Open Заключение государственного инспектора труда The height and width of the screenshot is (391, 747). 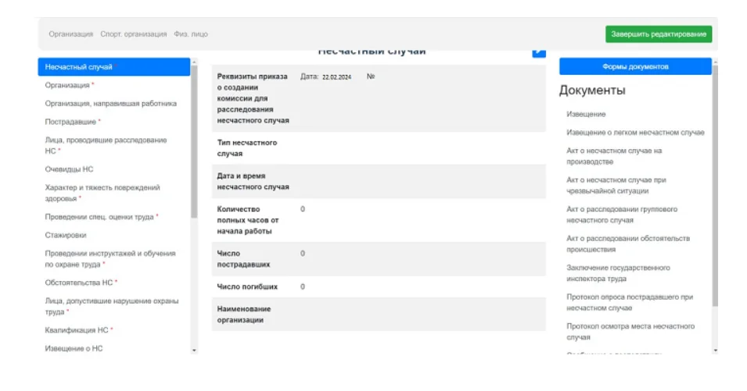pos(618,273)
